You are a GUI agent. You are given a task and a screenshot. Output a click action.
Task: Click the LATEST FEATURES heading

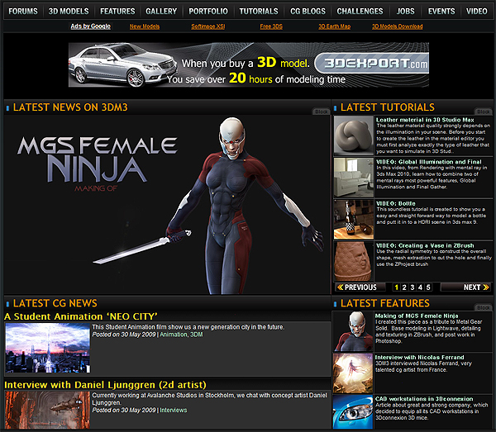click(x=385, y=303)
